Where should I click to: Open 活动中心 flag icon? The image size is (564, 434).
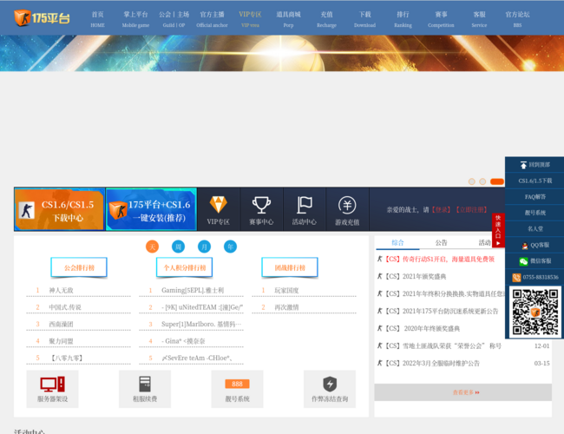[x=304, y=209]
